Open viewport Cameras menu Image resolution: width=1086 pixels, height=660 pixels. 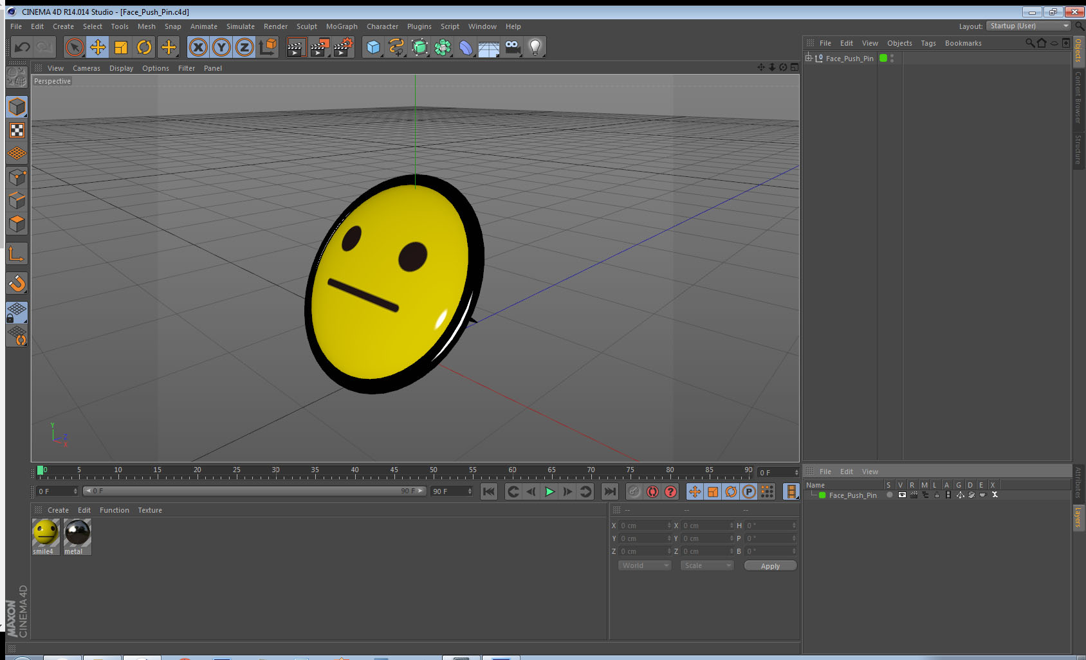coord(86,68)
